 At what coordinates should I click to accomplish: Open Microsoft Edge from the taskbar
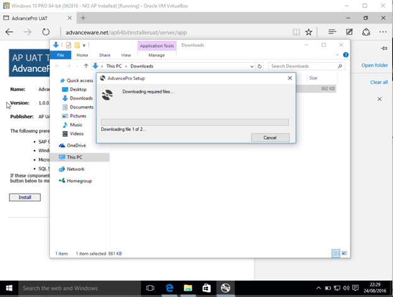point(169,288)
